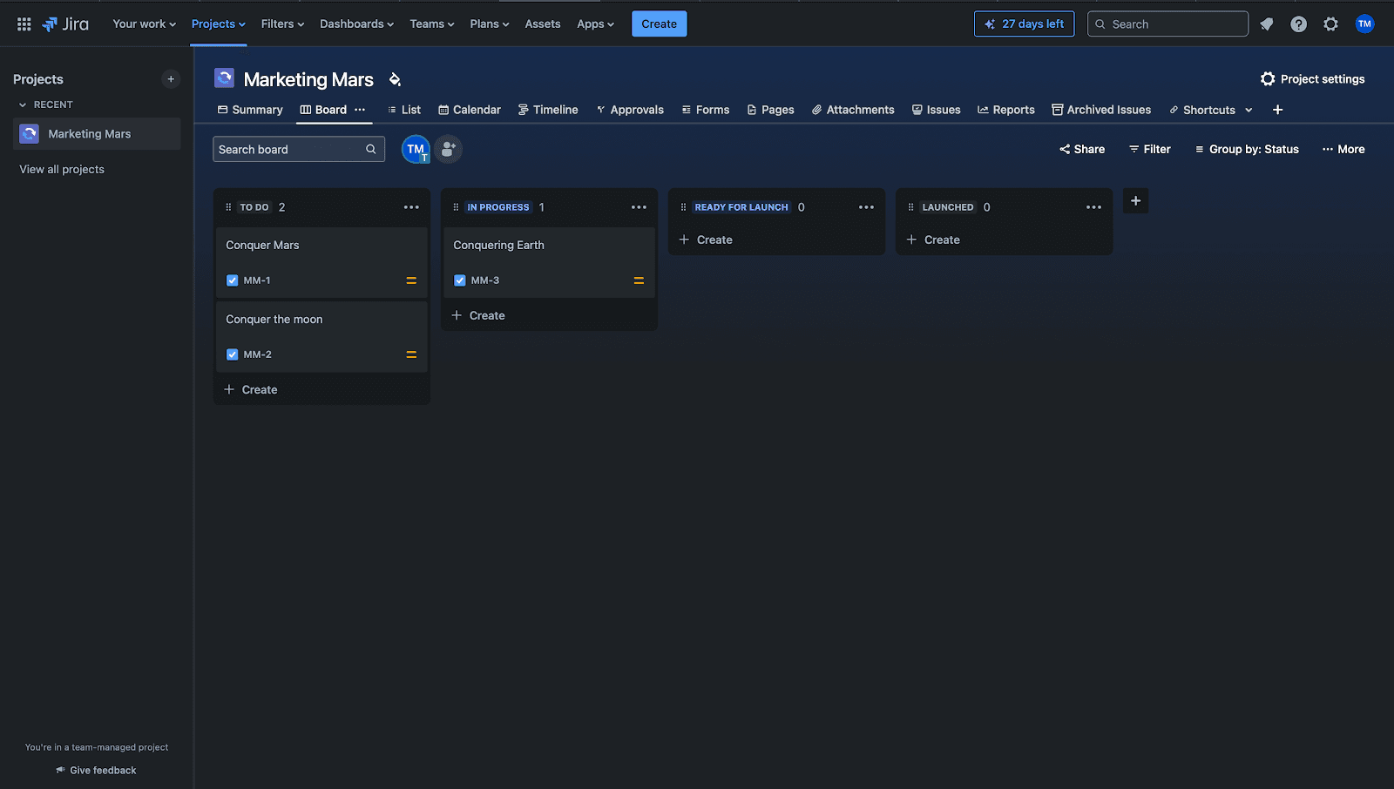
Task: Toggle the checkbox on task MM-3
Action: (460, 280)
